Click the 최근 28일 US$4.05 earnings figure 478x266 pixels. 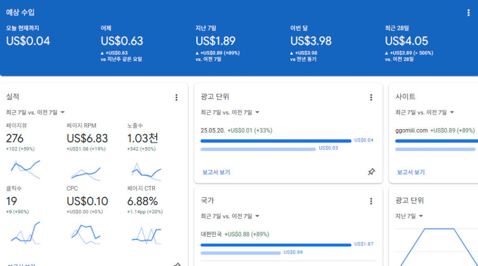(x=406, y=41)
